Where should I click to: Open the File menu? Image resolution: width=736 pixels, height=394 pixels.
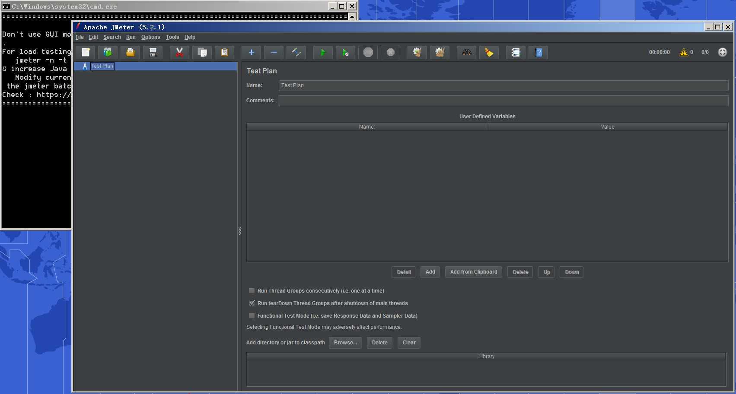(x=80, y=37)
